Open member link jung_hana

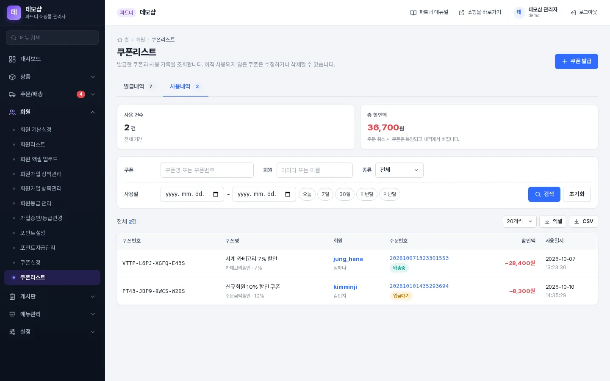(x=348, y=259)
